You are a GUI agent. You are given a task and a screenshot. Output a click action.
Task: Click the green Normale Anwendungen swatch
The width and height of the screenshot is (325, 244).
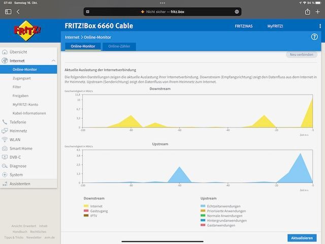[x=203, y=216]
